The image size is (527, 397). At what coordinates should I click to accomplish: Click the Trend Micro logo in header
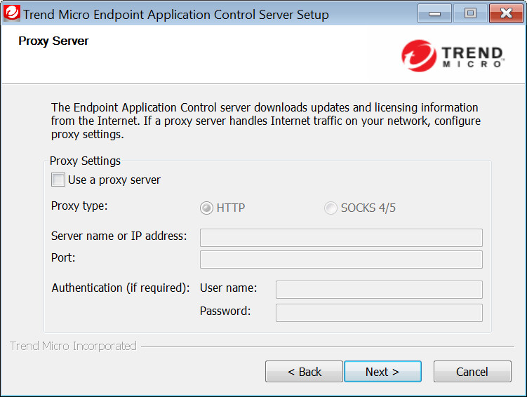click(453, 56)
